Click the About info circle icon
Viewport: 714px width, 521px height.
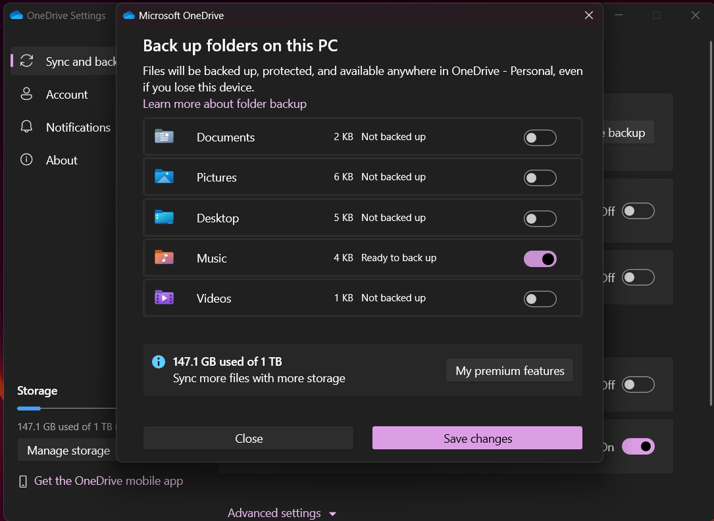click(26, 159)
